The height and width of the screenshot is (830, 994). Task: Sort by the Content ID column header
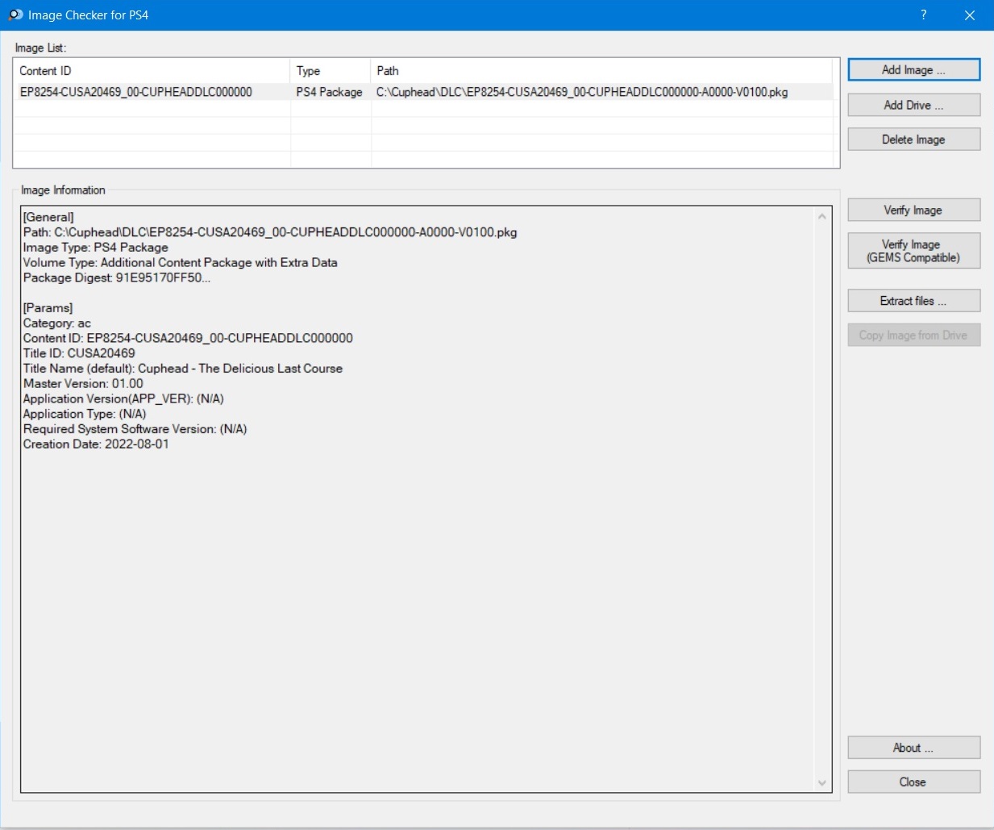[152, 71]
